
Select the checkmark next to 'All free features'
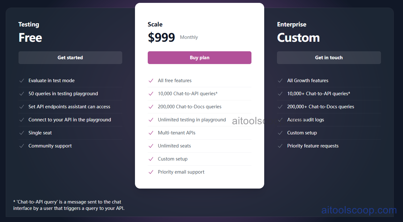pos(151,81)
